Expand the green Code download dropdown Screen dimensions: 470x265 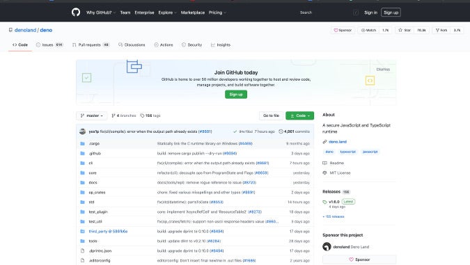pyautogui.click(x=299, y=115)
